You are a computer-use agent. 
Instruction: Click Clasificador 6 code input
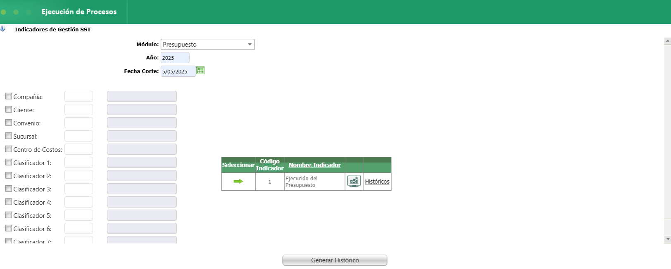79,228
